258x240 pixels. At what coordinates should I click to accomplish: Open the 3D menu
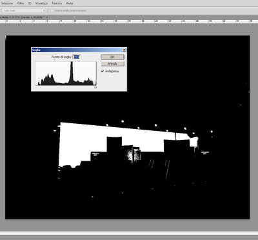point(30,3)
